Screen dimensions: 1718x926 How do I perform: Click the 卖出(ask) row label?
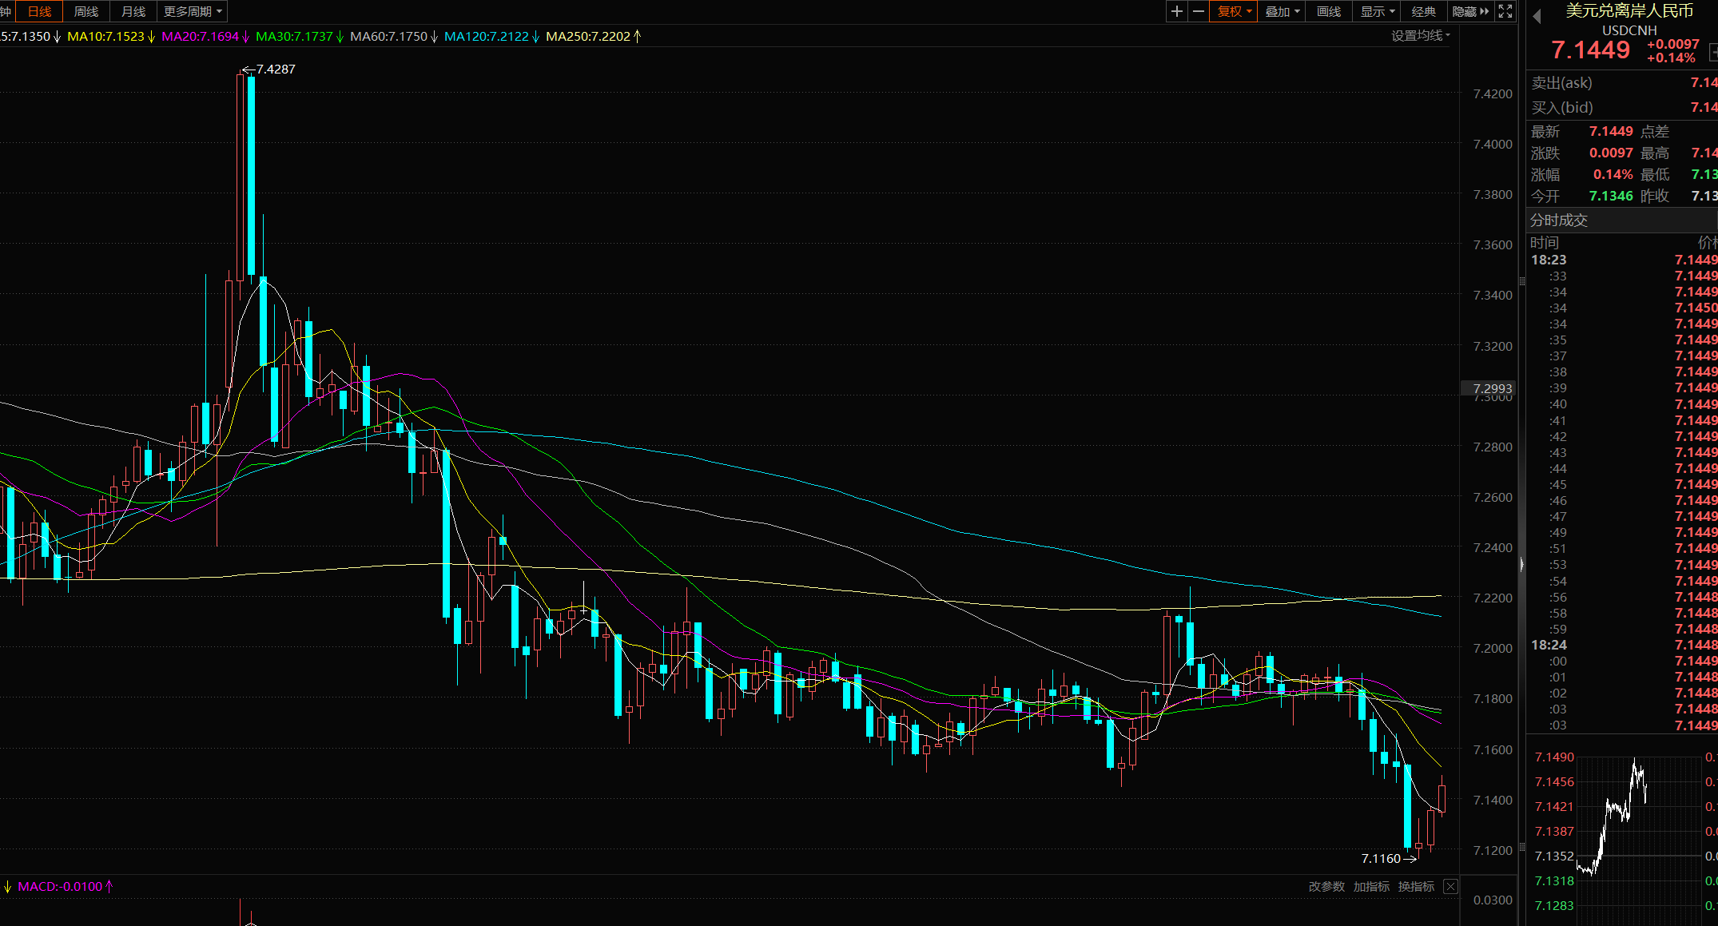(x=1561, y=83)
